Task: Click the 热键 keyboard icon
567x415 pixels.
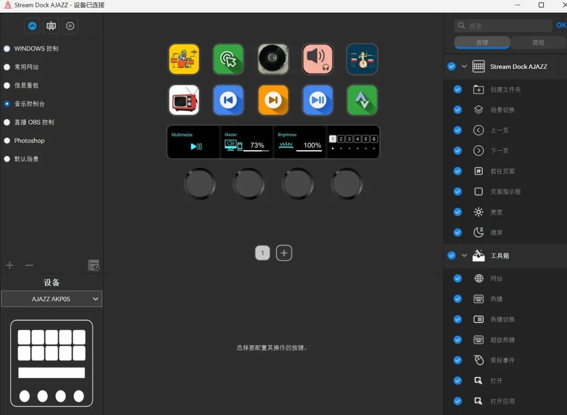Action: (x=478, y=299)
